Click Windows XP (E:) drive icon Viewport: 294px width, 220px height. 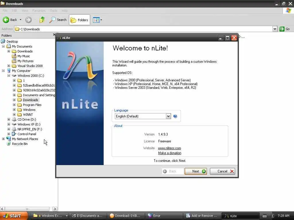pos(14,124)
